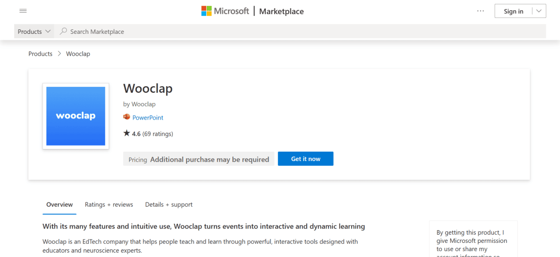Open the 69 ratings count

(x=157, y=134)
